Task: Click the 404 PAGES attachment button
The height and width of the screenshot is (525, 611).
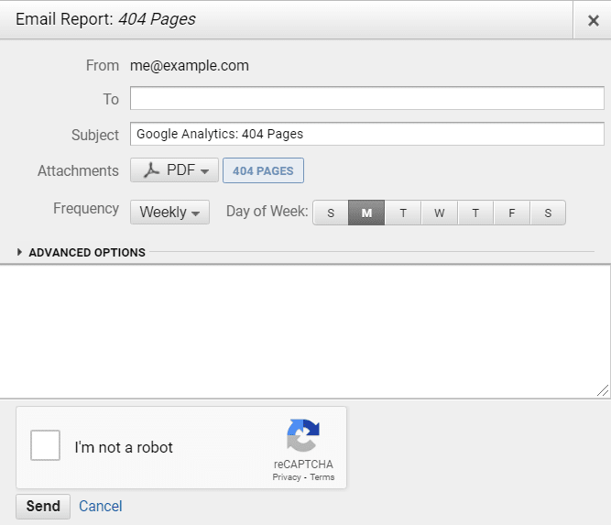Action: coord(263,170)
